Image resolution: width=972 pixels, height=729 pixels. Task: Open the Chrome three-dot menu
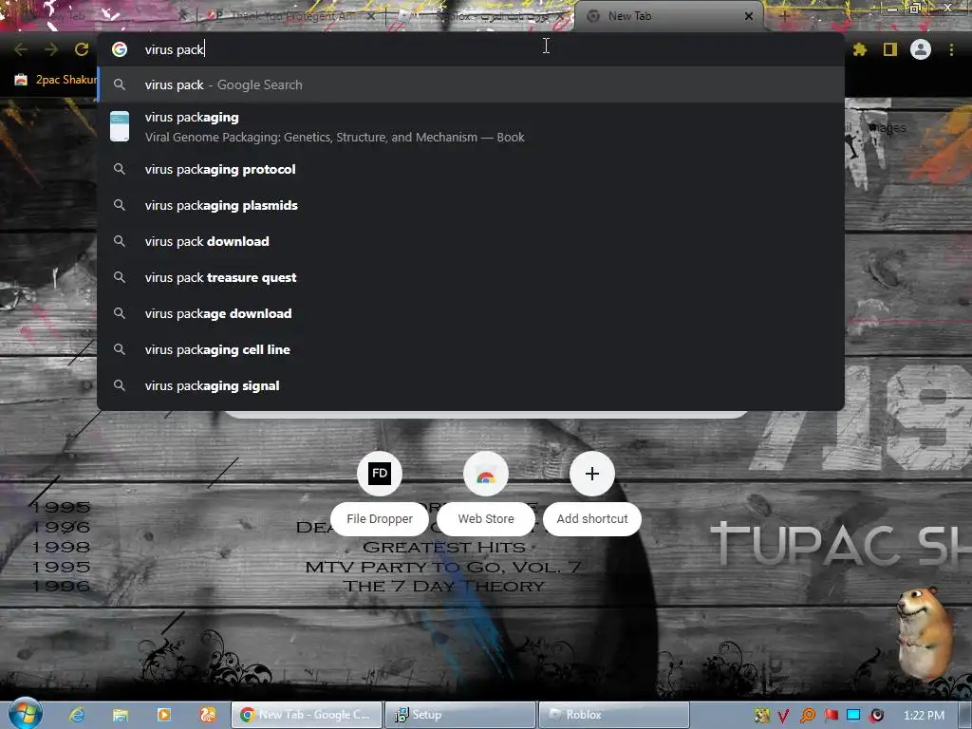tap(951, 49)
